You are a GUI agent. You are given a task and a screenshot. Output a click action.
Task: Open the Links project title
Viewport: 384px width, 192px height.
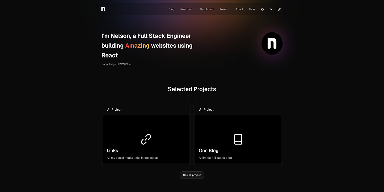112,151
